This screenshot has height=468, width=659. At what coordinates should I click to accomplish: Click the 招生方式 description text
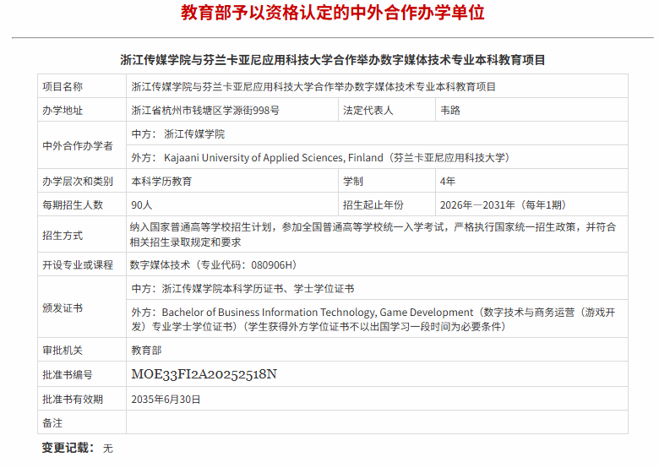[373, 234]
